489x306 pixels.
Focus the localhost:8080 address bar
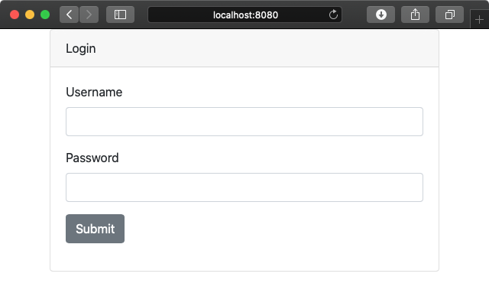pyautogui.click(x=244, y=15)
